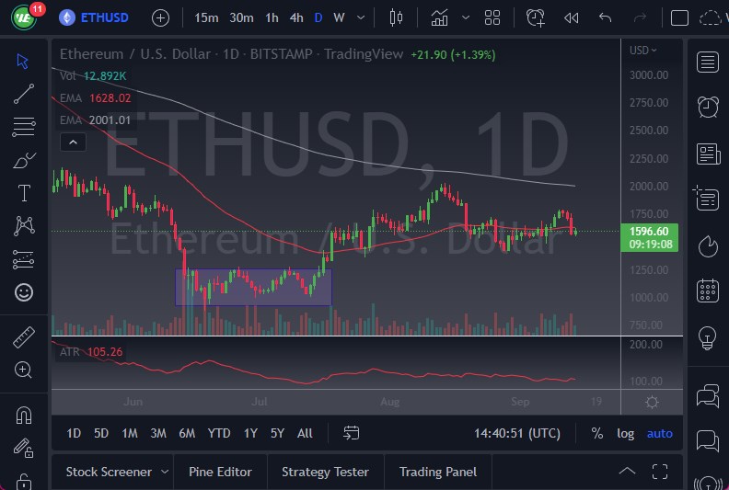The width and height of the screenshot is (729, 490).
Task: Open chart settings gear on time axis
Action: 652,403
